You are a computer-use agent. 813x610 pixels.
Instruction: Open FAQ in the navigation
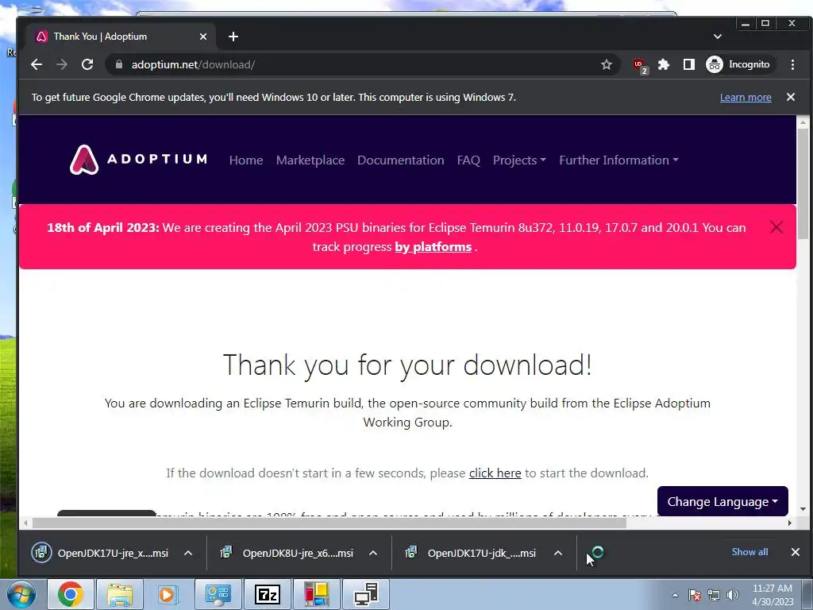point(468,160)
